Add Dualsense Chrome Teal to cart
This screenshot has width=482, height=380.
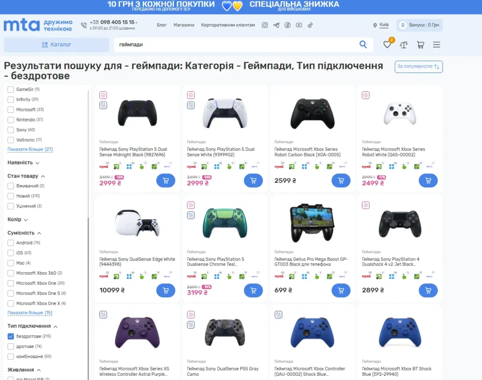tap(253, 291)
